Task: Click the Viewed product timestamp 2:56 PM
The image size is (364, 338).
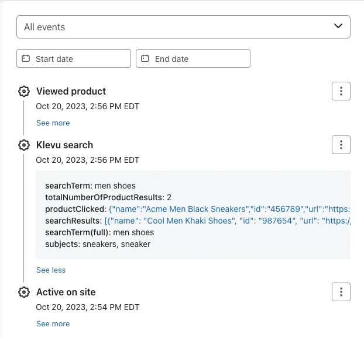Action: [x=88, y=106]
